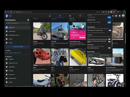Click the Search Marketplace field
Screen dimensions: 130x97
[18, 23]
